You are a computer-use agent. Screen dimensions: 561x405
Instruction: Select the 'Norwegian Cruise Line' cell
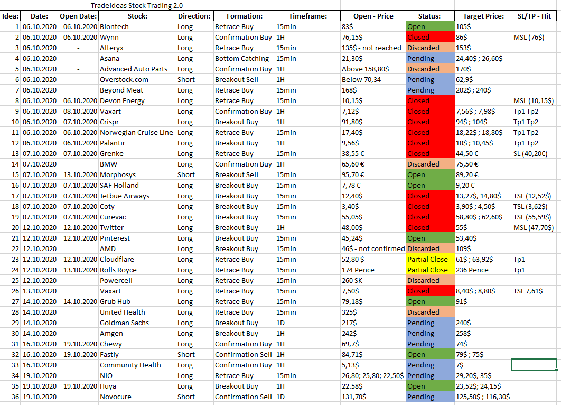[x=137, y=133]
